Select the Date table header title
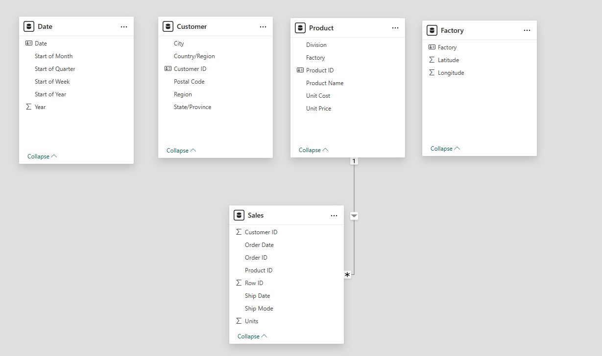 click(x=45, y=27)
